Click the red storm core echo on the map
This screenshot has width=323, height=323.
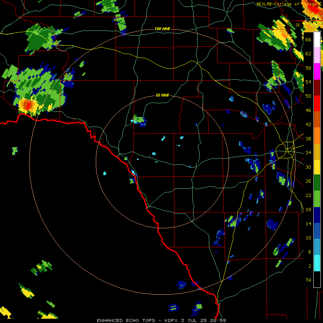coord(27,106)
